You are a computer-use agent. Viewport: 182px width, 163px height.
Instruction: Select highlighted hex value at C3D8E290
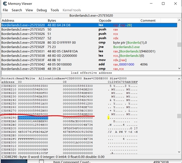coord(33,118)
